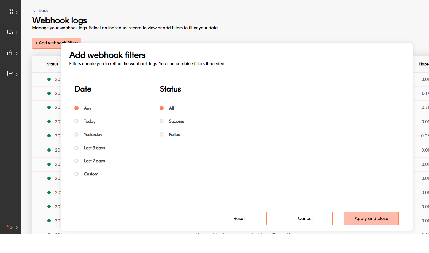The height and width of the screenshot is (253, 429).
Task: Click the dashboard grid icon in sidebar
Action: click(x=10, y=12)
